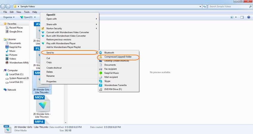Select Documents library in sidebar
This screenshot has height=134, width=253.
pyautogui.click(x=15, y=43)
